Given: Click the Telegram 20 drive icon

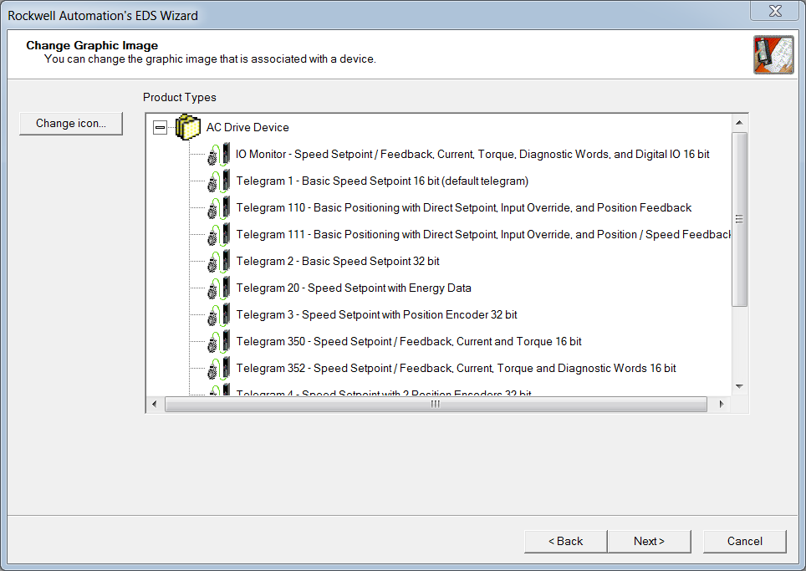Looking at the screenshot, I should click(x=218, y=288).
